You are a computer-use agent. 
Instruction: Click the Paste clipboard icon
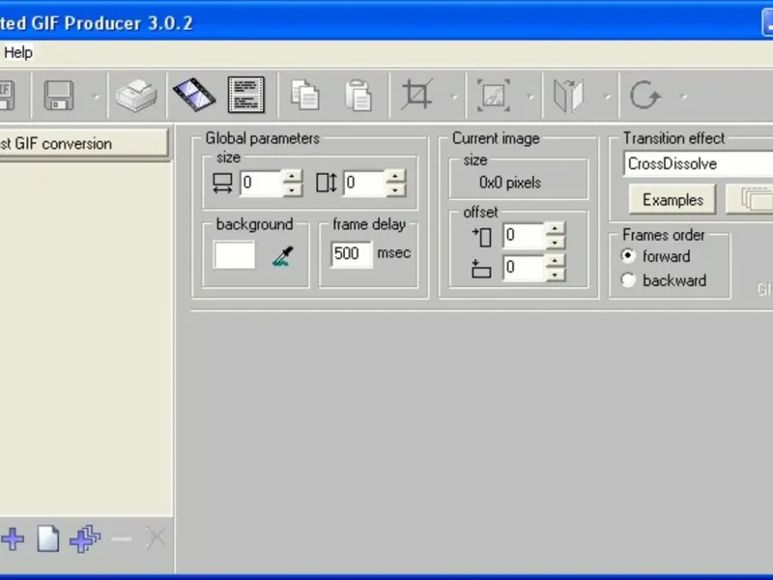tap(358, 95)
